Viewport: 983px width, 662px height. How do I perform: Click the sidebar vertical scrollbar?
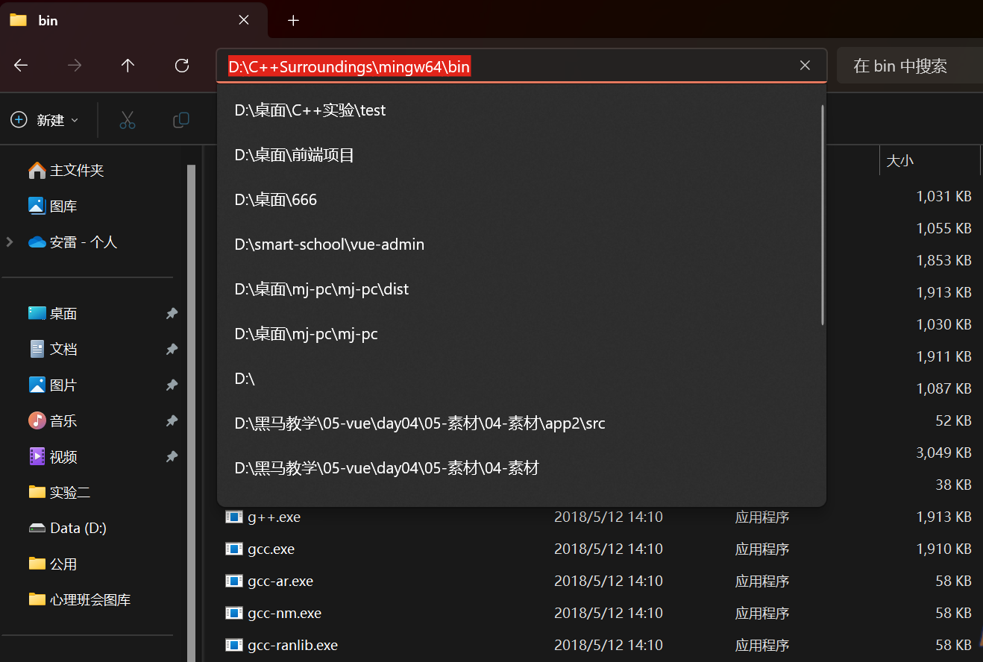click(191, 413)
